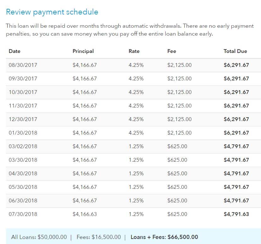This screenshot has height=244, width=261.
Task: Click the 4.25% rate in the 08/30/2017 row
Action: (x=136, y=65)
